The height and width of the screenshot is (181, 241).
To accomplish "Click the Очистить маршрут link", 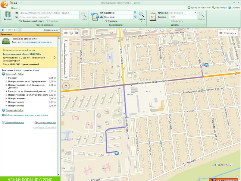I will 47,123.
